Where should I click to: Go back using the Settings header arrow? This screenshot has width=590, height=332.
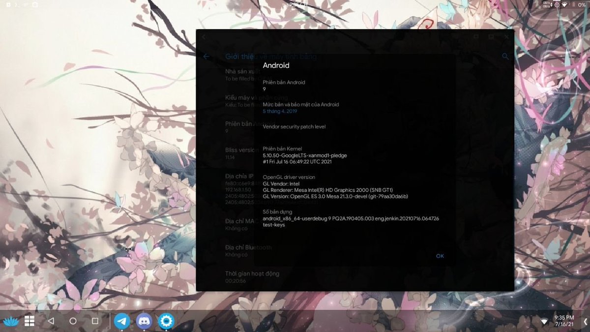(x=206, y=57)
